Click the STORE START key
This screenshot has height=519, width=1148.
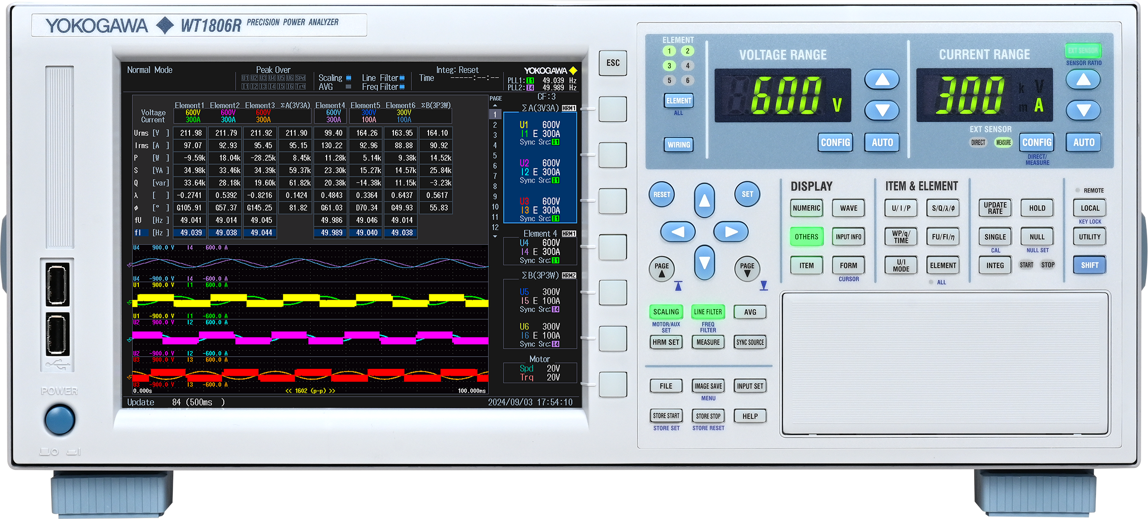666,416
